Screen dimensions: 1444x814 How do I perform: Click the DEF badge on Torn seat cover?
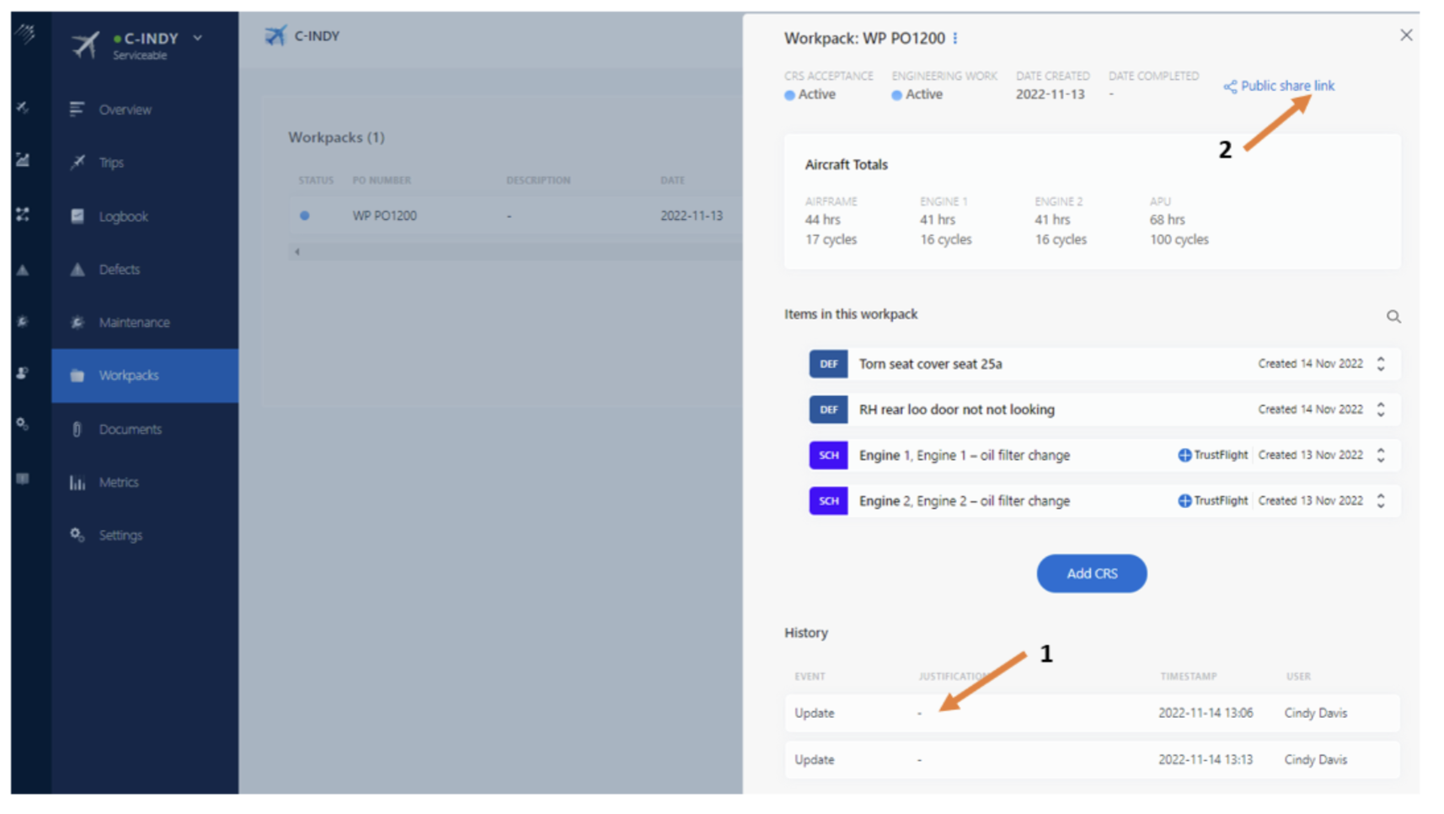(827, 364)
